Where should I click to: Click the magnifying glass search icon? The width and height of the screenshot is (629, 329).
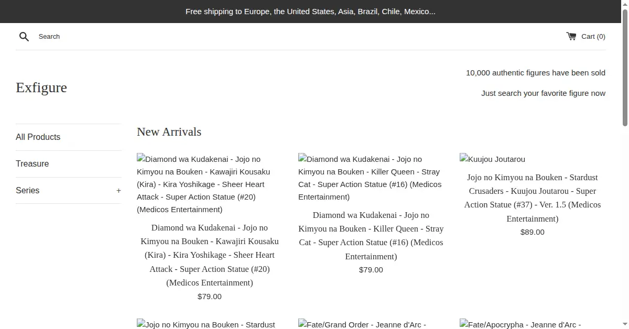[24, 37]
